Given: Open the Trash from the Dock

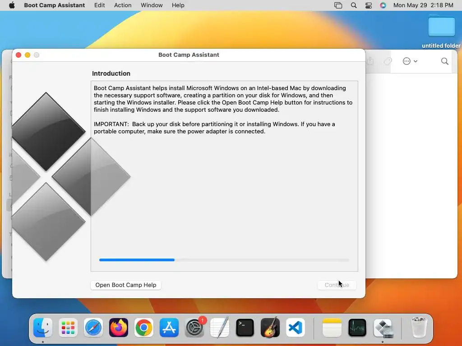Looking at the screenshot, I should pyautogui.click(x=419, y=328).
